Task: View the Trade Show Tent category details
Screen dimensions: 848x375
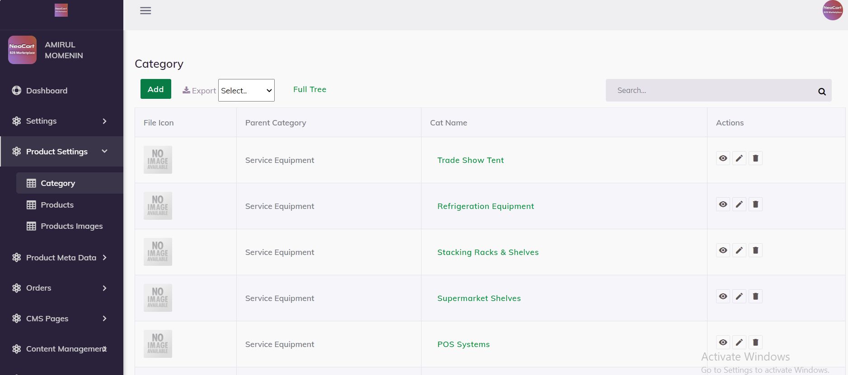Action: pyautogui.click(x=723, y=158)
